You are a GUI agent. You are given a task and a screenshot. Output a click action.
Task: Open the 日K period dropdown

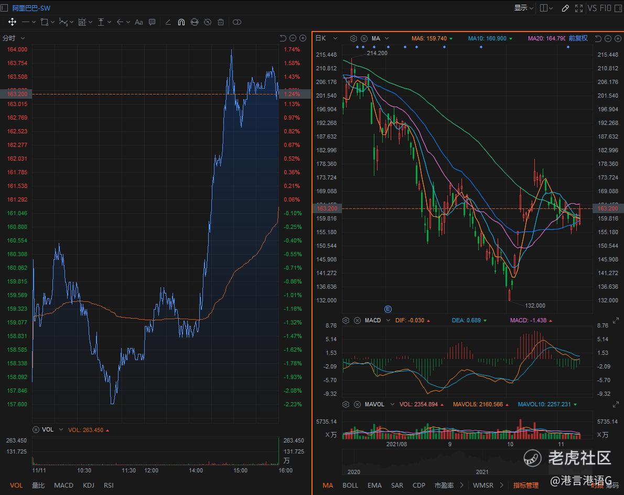(x=326, y=38)
